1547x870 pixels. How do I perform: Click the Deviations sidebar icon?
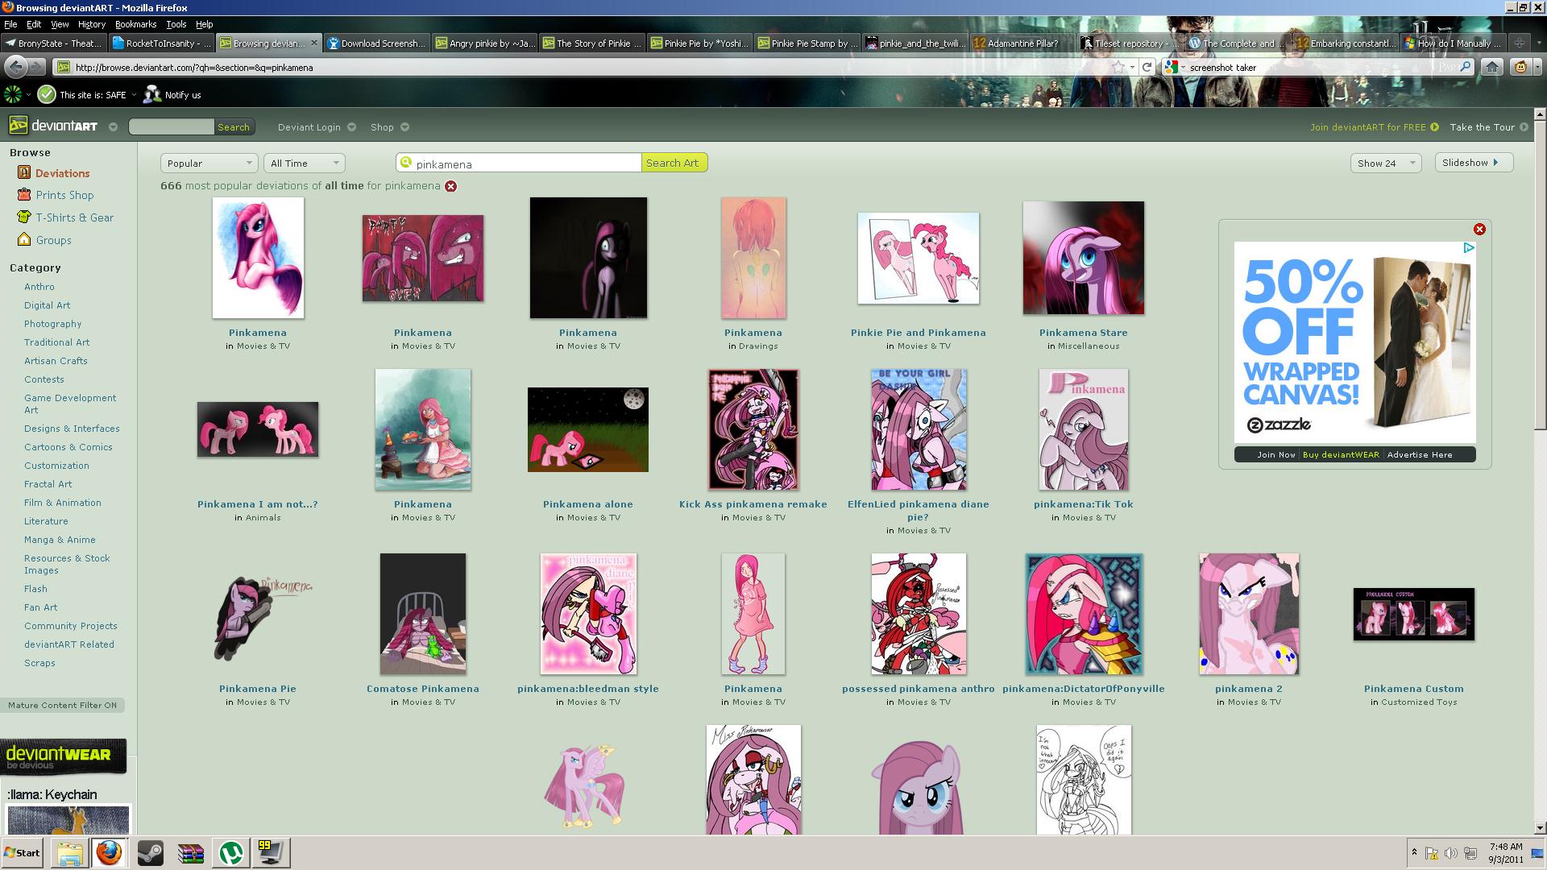coord(24,172)
